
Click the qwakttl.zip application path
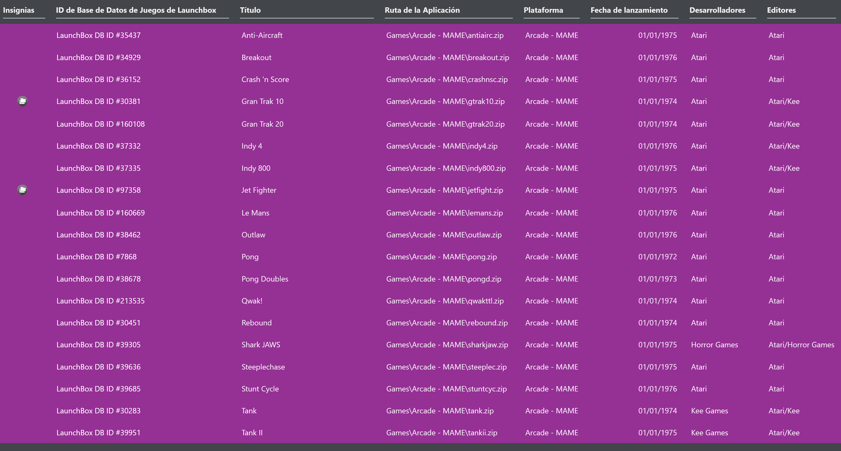(445, 301)
